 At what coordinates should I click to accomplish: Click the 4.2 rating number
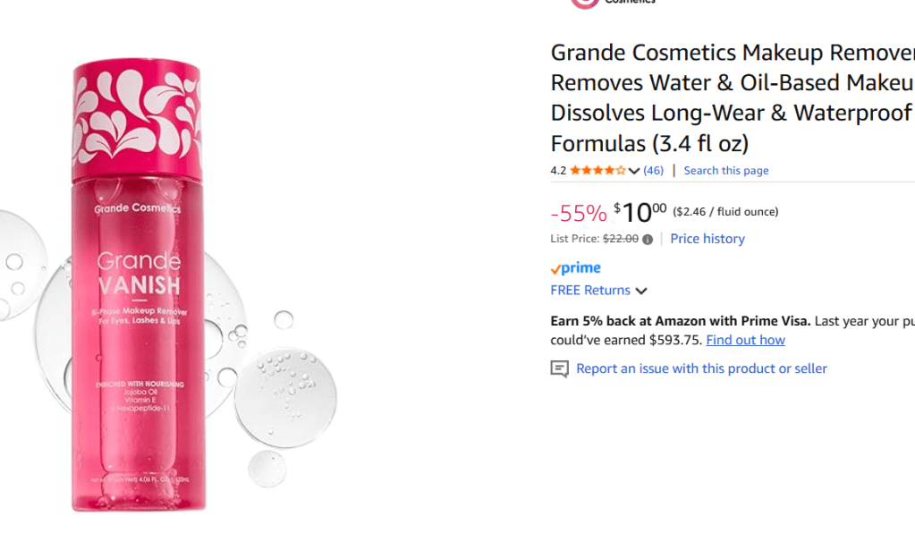pyautogui.click(x=558, y=171)
